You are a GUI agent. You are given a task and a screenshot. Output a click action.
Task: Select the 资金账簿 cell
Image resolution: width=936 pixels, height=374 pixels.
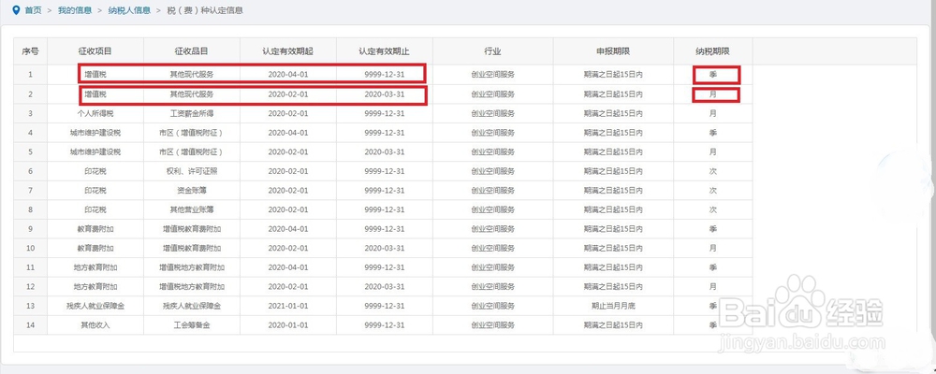coord(192,191)
